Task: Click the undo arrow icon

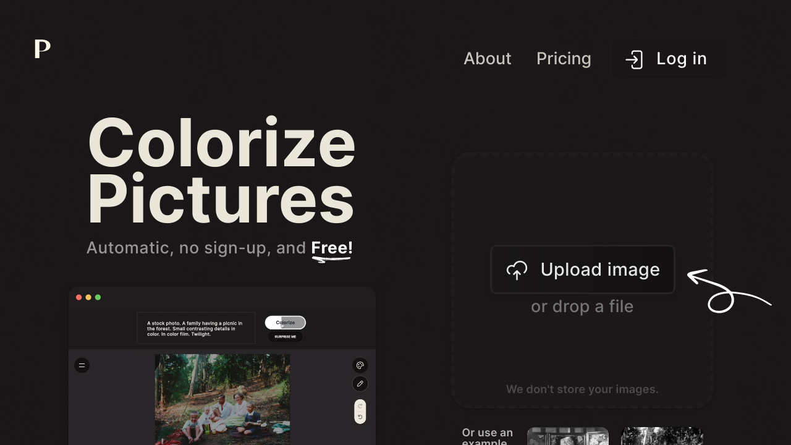Action: coord(360,417)
